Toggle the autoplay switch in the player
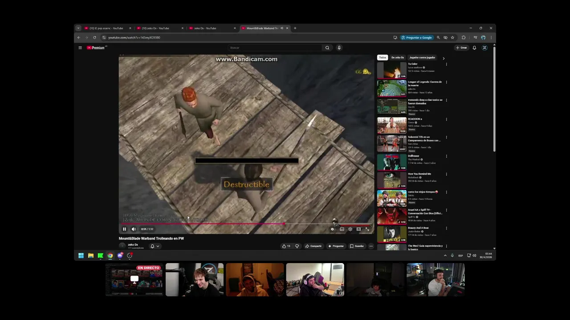The height and width of the screenshot is (320, 570). pyautogui.click(x=333, y=229)
